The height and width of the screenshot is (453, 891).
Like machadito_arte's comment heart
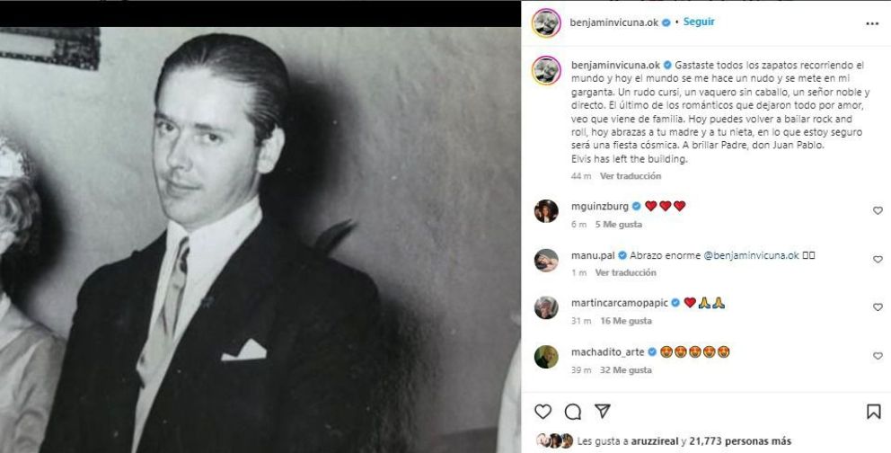[x=878, y=356]
